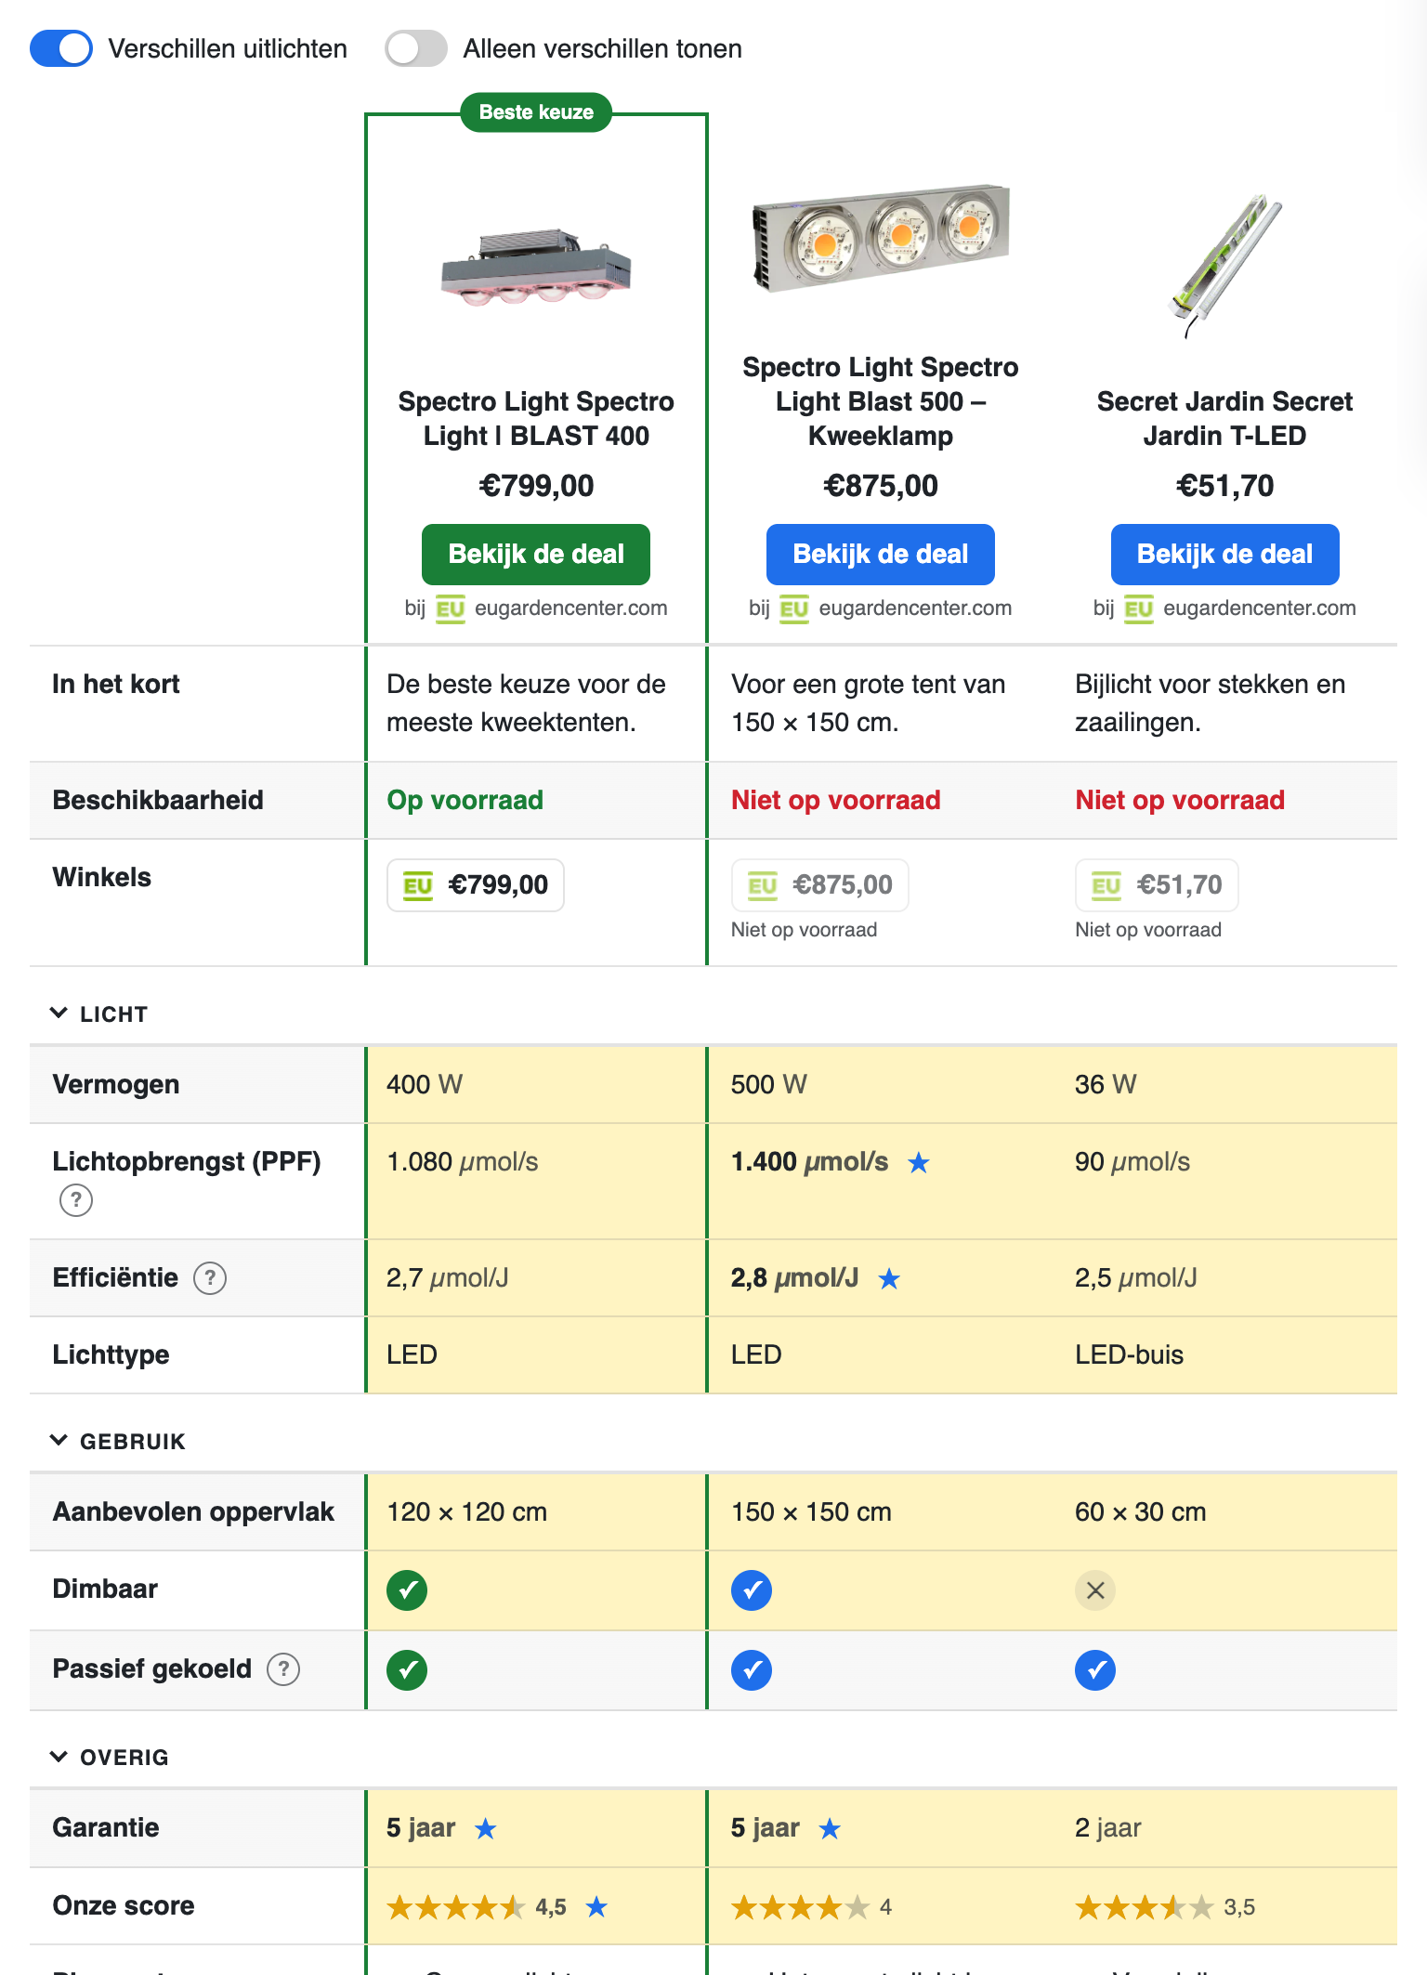The height and width of the screenshot is (1975, 1427).
Task: View deal for Spectro Light Blast 500
Action: [881, 555]
